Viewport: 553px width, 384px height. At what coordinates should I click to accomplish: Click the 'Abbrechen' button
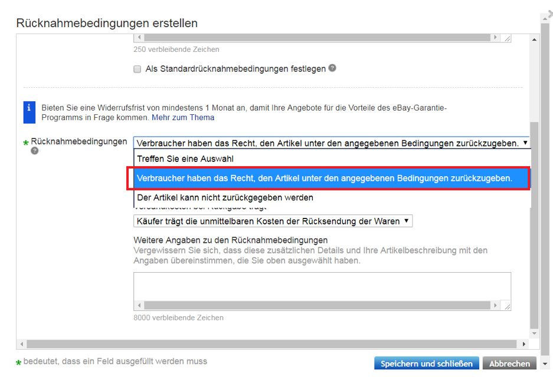tap(509, 363)
